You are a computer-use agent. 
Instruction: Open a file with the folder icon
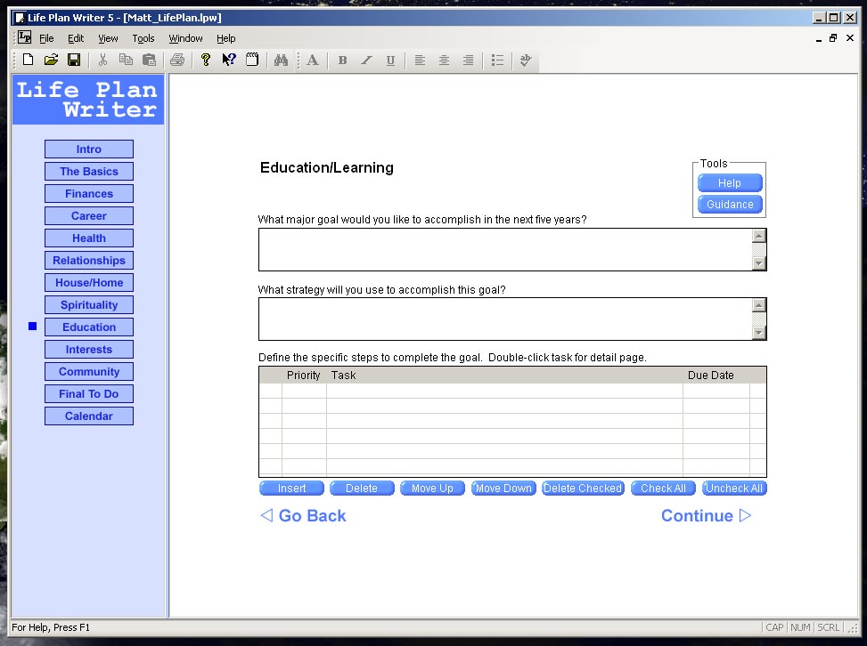tap(51, 60)
